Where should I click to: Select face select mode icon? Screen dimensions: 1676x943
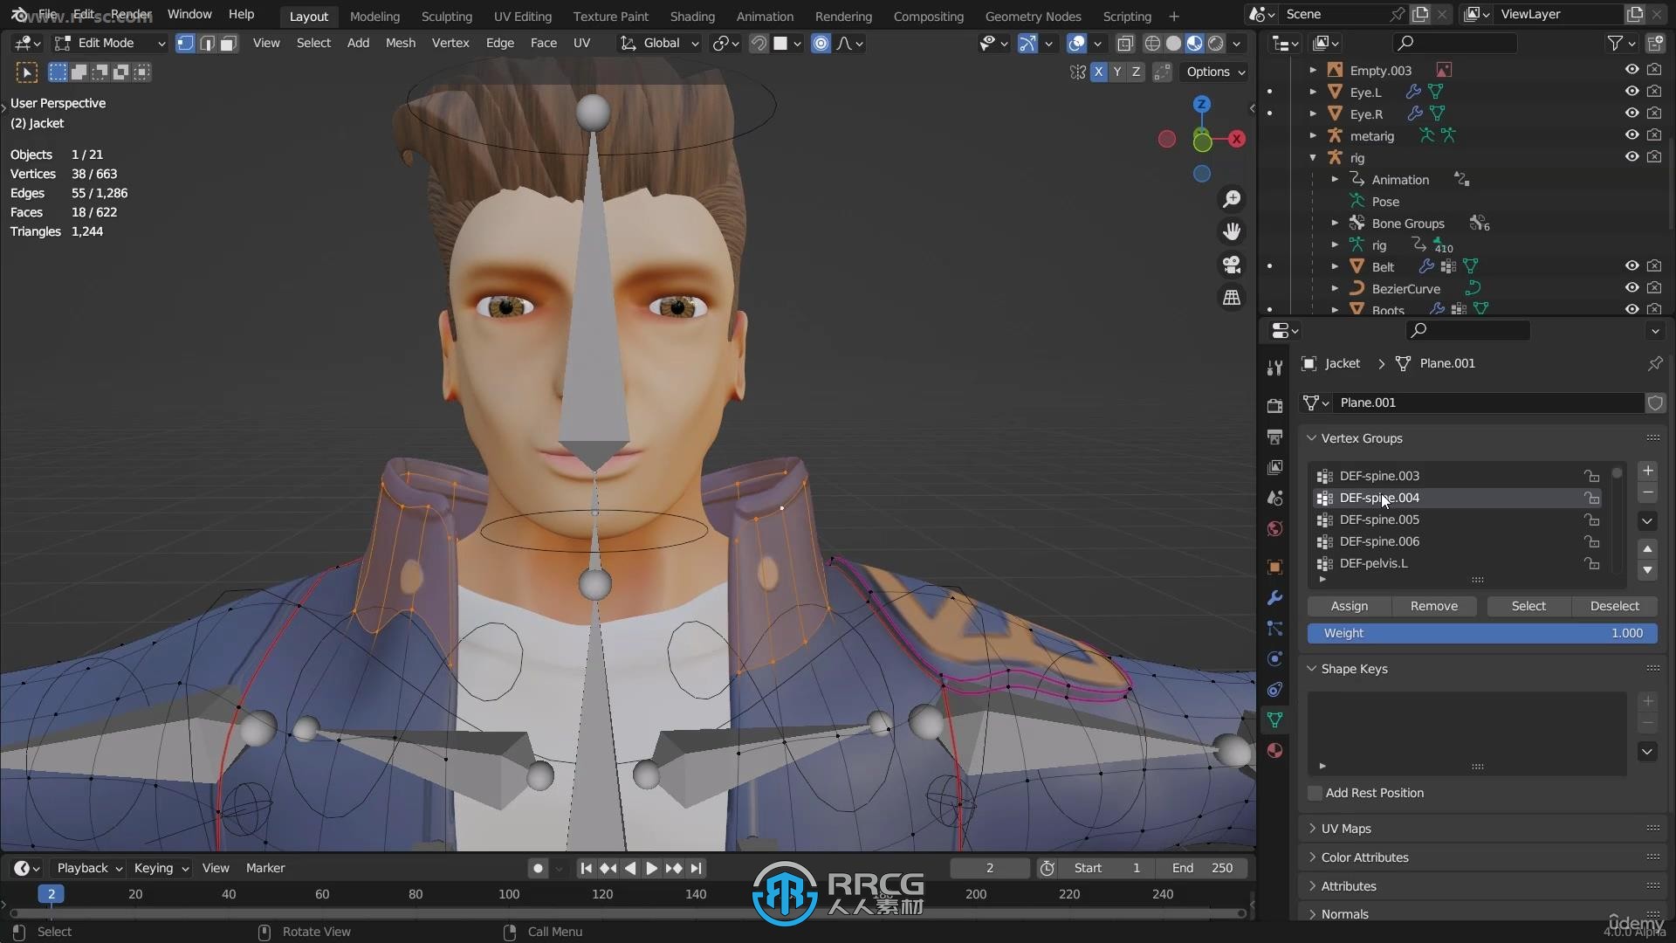coord(228,43)
